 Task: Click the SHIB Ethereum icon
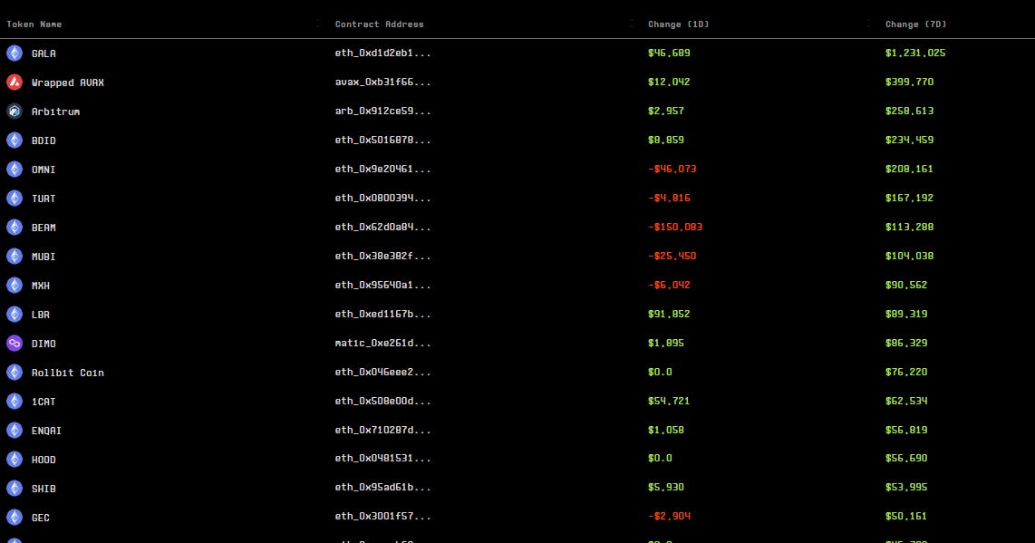(x=15, y=489)
